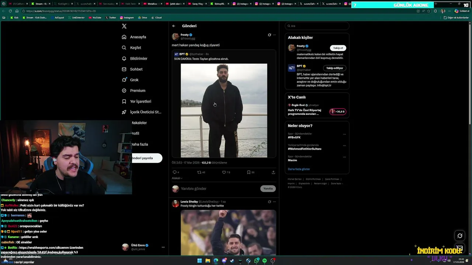Open File Explorer from the taskbar
The image size is (472, 265).
[x=208, y=261]
